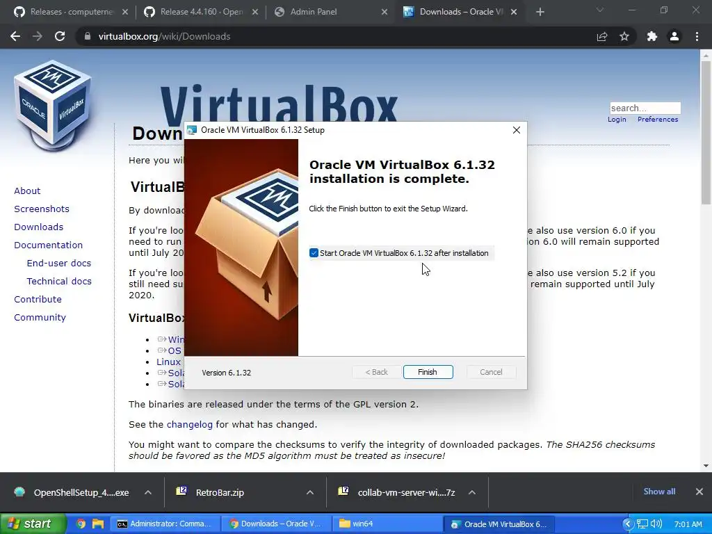The height and width of the screenshot is (534, 712).
Task: Open the changelog link
Action: click(189, 425)
